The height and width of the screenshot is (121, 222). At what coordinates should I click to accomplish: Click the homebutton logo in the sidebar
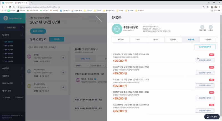(13, 18)
